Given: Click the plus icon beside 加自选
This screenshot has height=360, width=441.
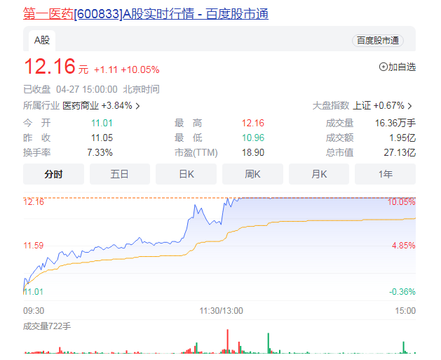Looking at the screenshot, I should [x=383, y=67].
